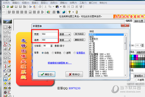
Task: Click the 确定 confirm button
Action: click(47, 74)
